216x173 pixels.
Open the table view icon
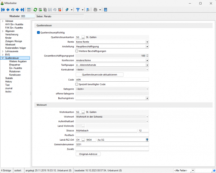tap(29, 10)
